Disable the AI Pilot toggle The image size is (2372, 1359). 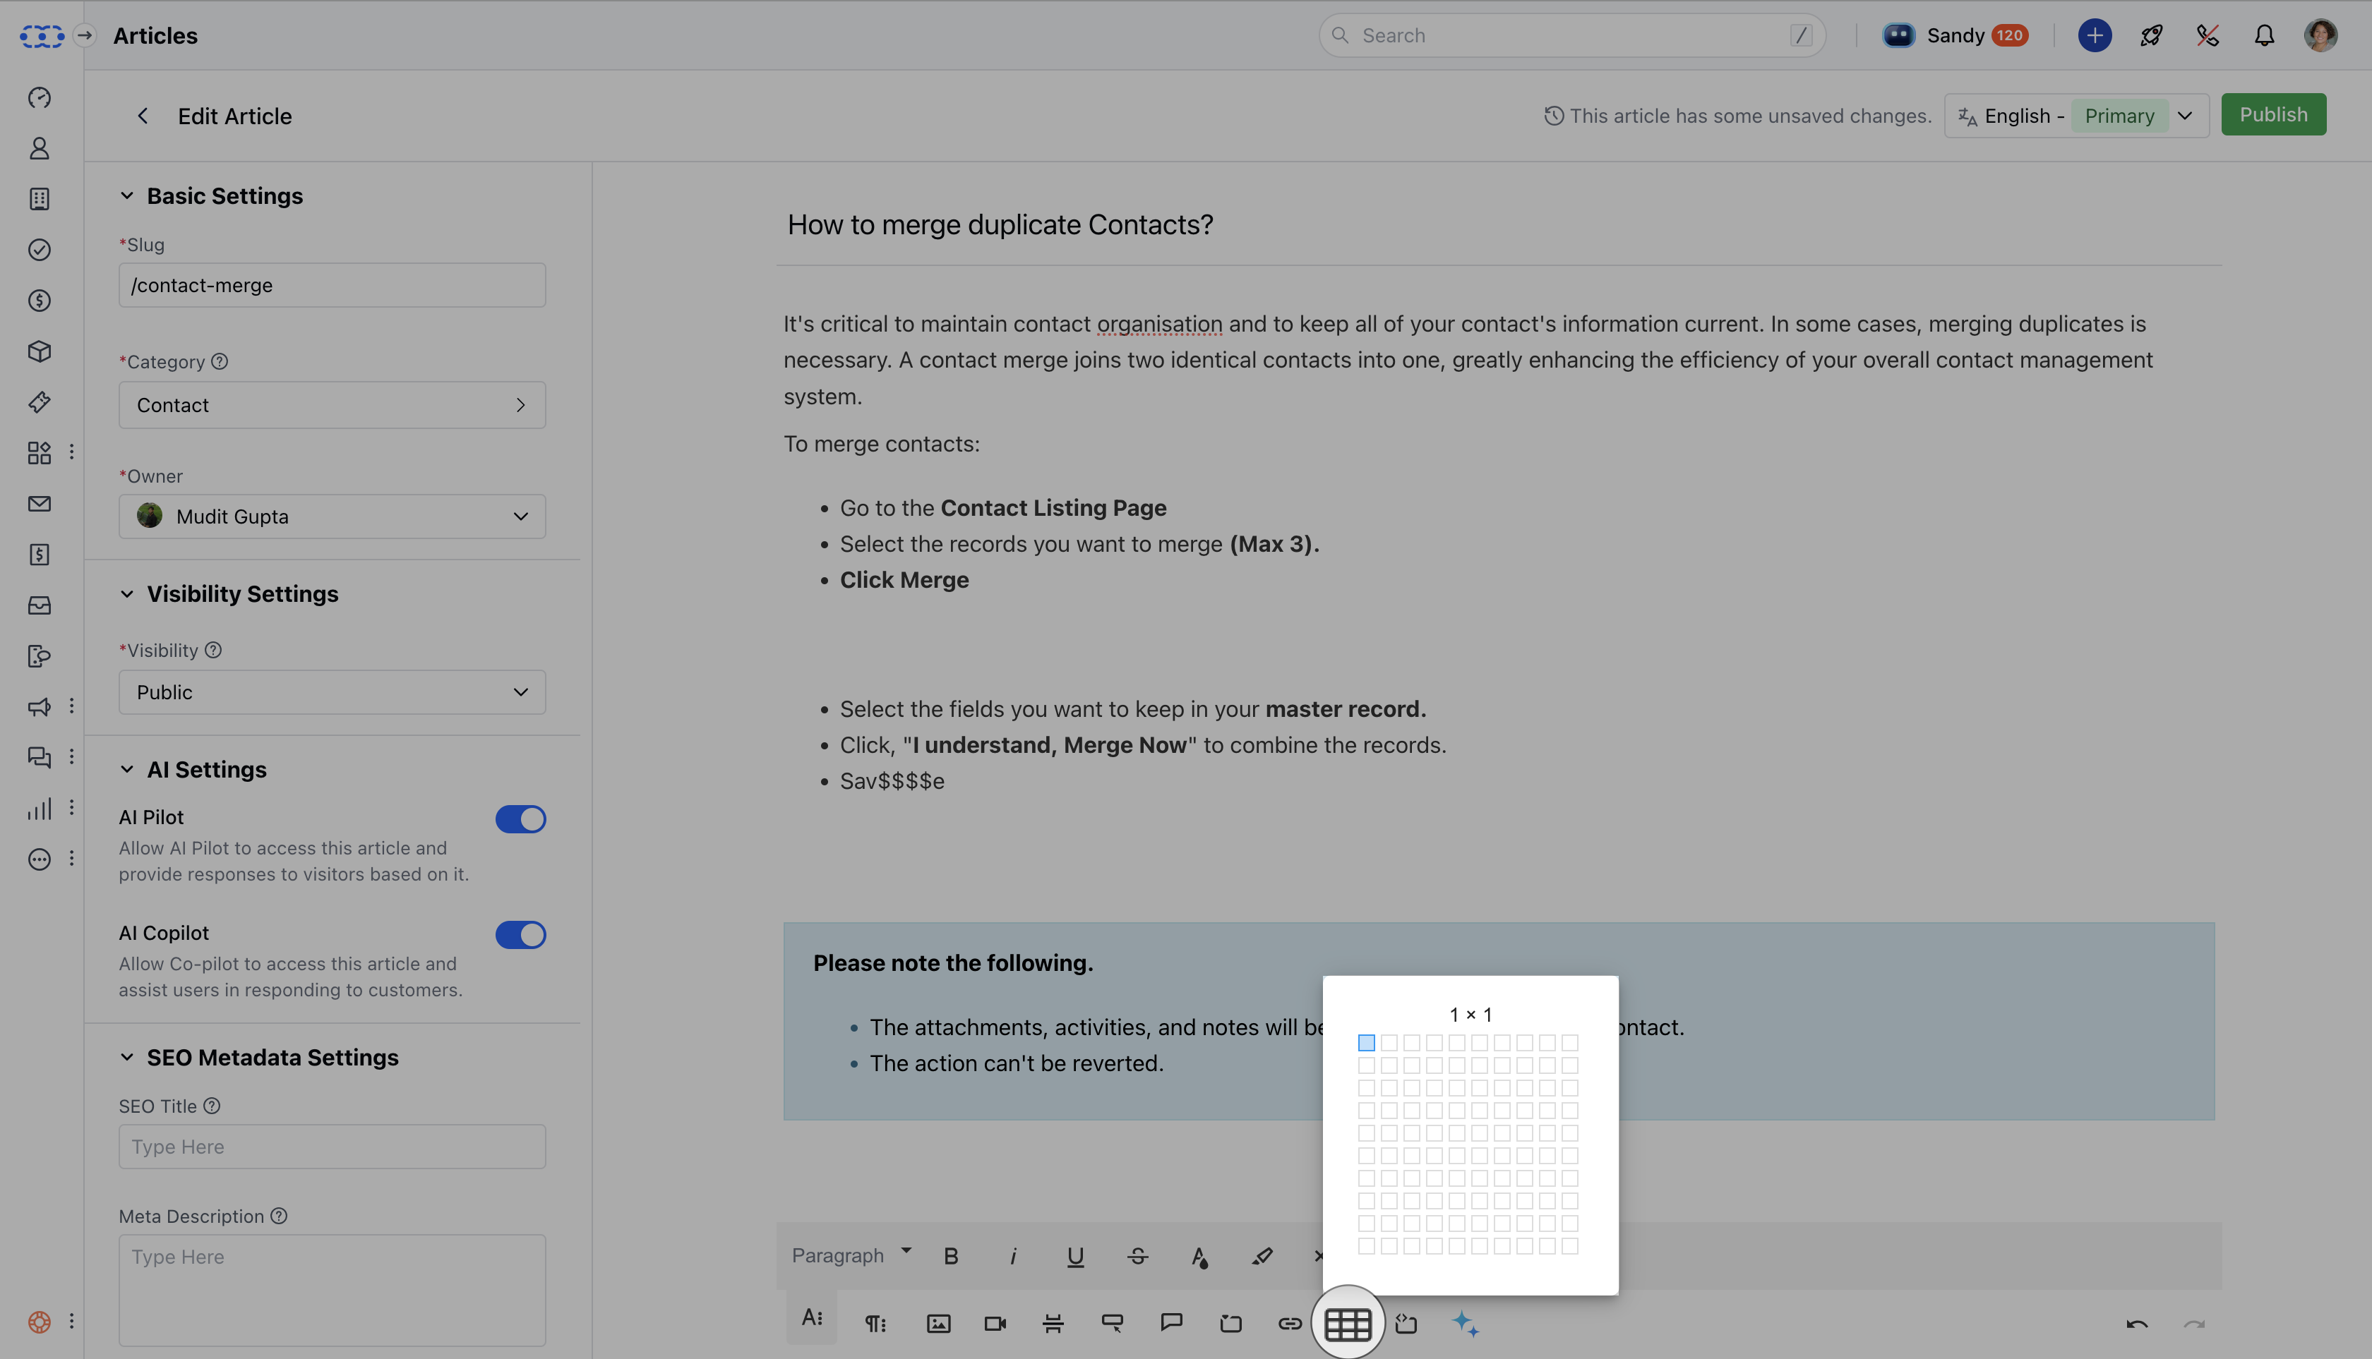click(x=520, y=819)
